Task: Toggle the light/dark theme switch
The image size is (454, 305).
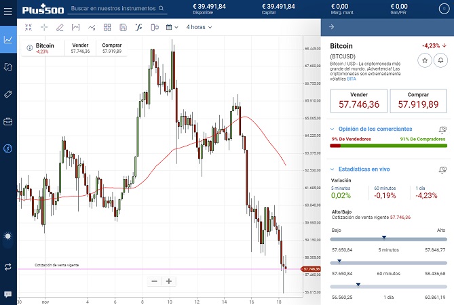Action: (x=8, y=237)
